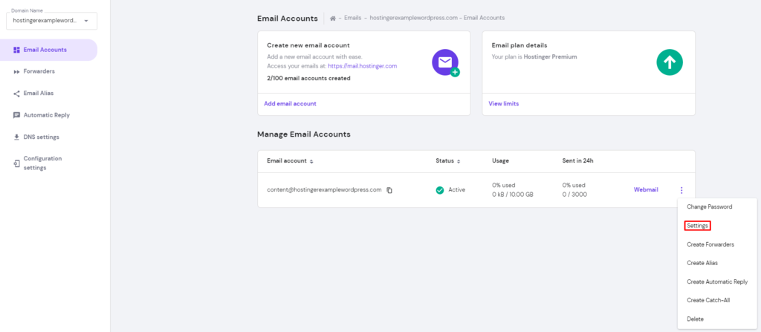This screenshot has width=761, height=332.
Task: Click the purple add-email envelope icon
Action: tap(445, 63)
